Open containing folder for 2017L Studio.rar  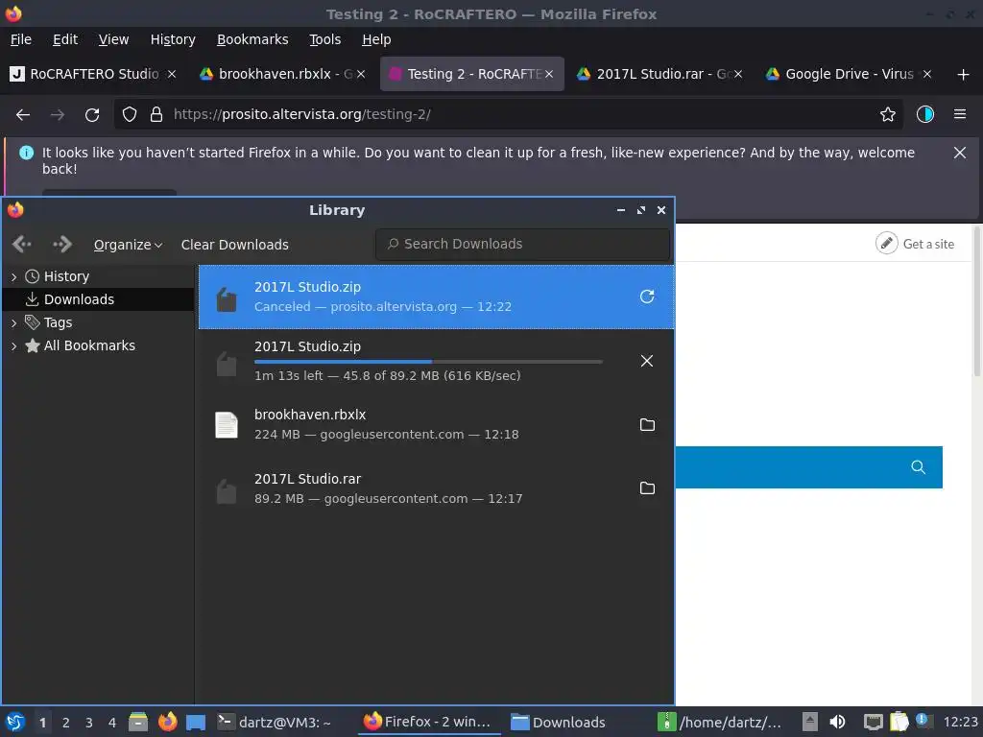point(647,488)
